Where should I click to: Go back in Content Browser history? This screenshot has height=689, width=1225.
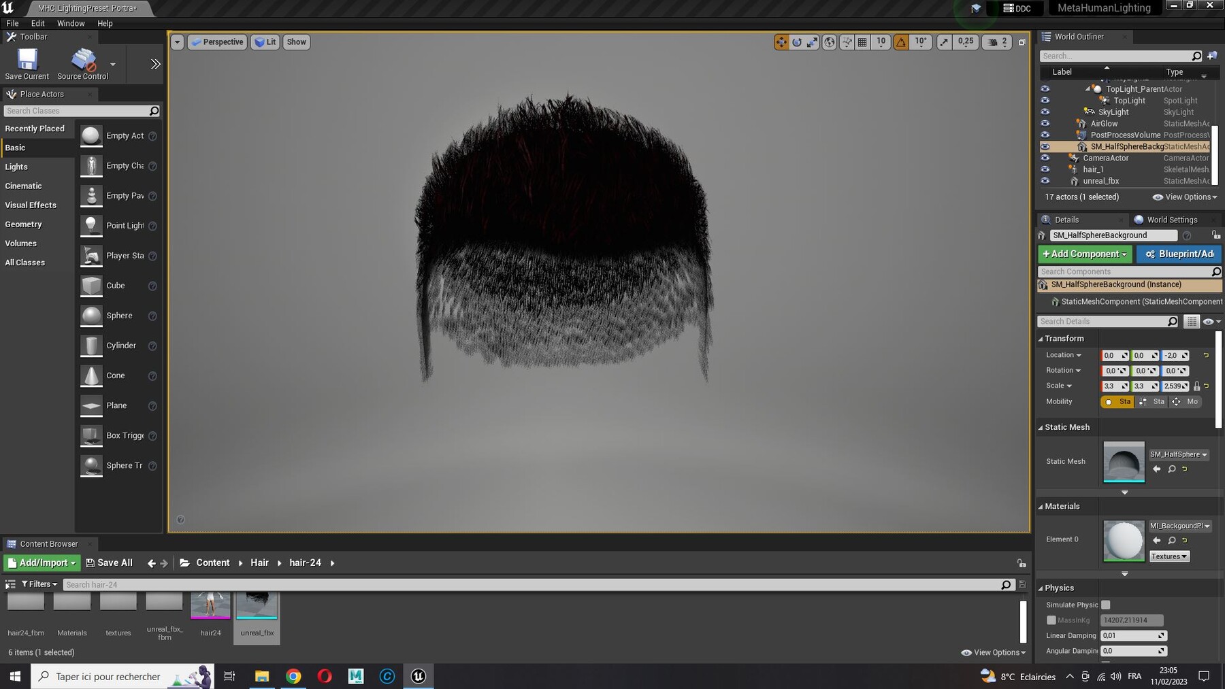[151, 563]
